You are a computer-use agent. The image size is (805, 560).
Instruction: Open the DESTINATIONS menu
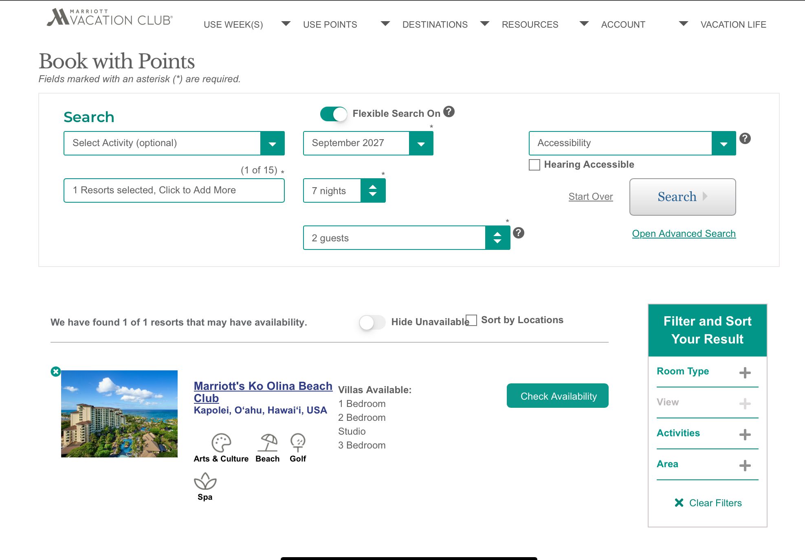435,25
